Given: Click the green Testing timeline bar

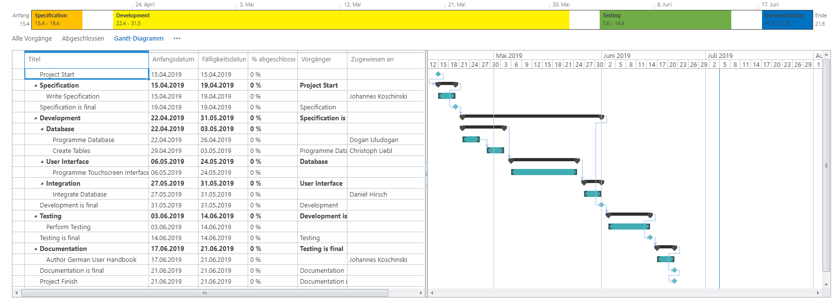Looking at the screenshot, I should (x=665, y=20).
